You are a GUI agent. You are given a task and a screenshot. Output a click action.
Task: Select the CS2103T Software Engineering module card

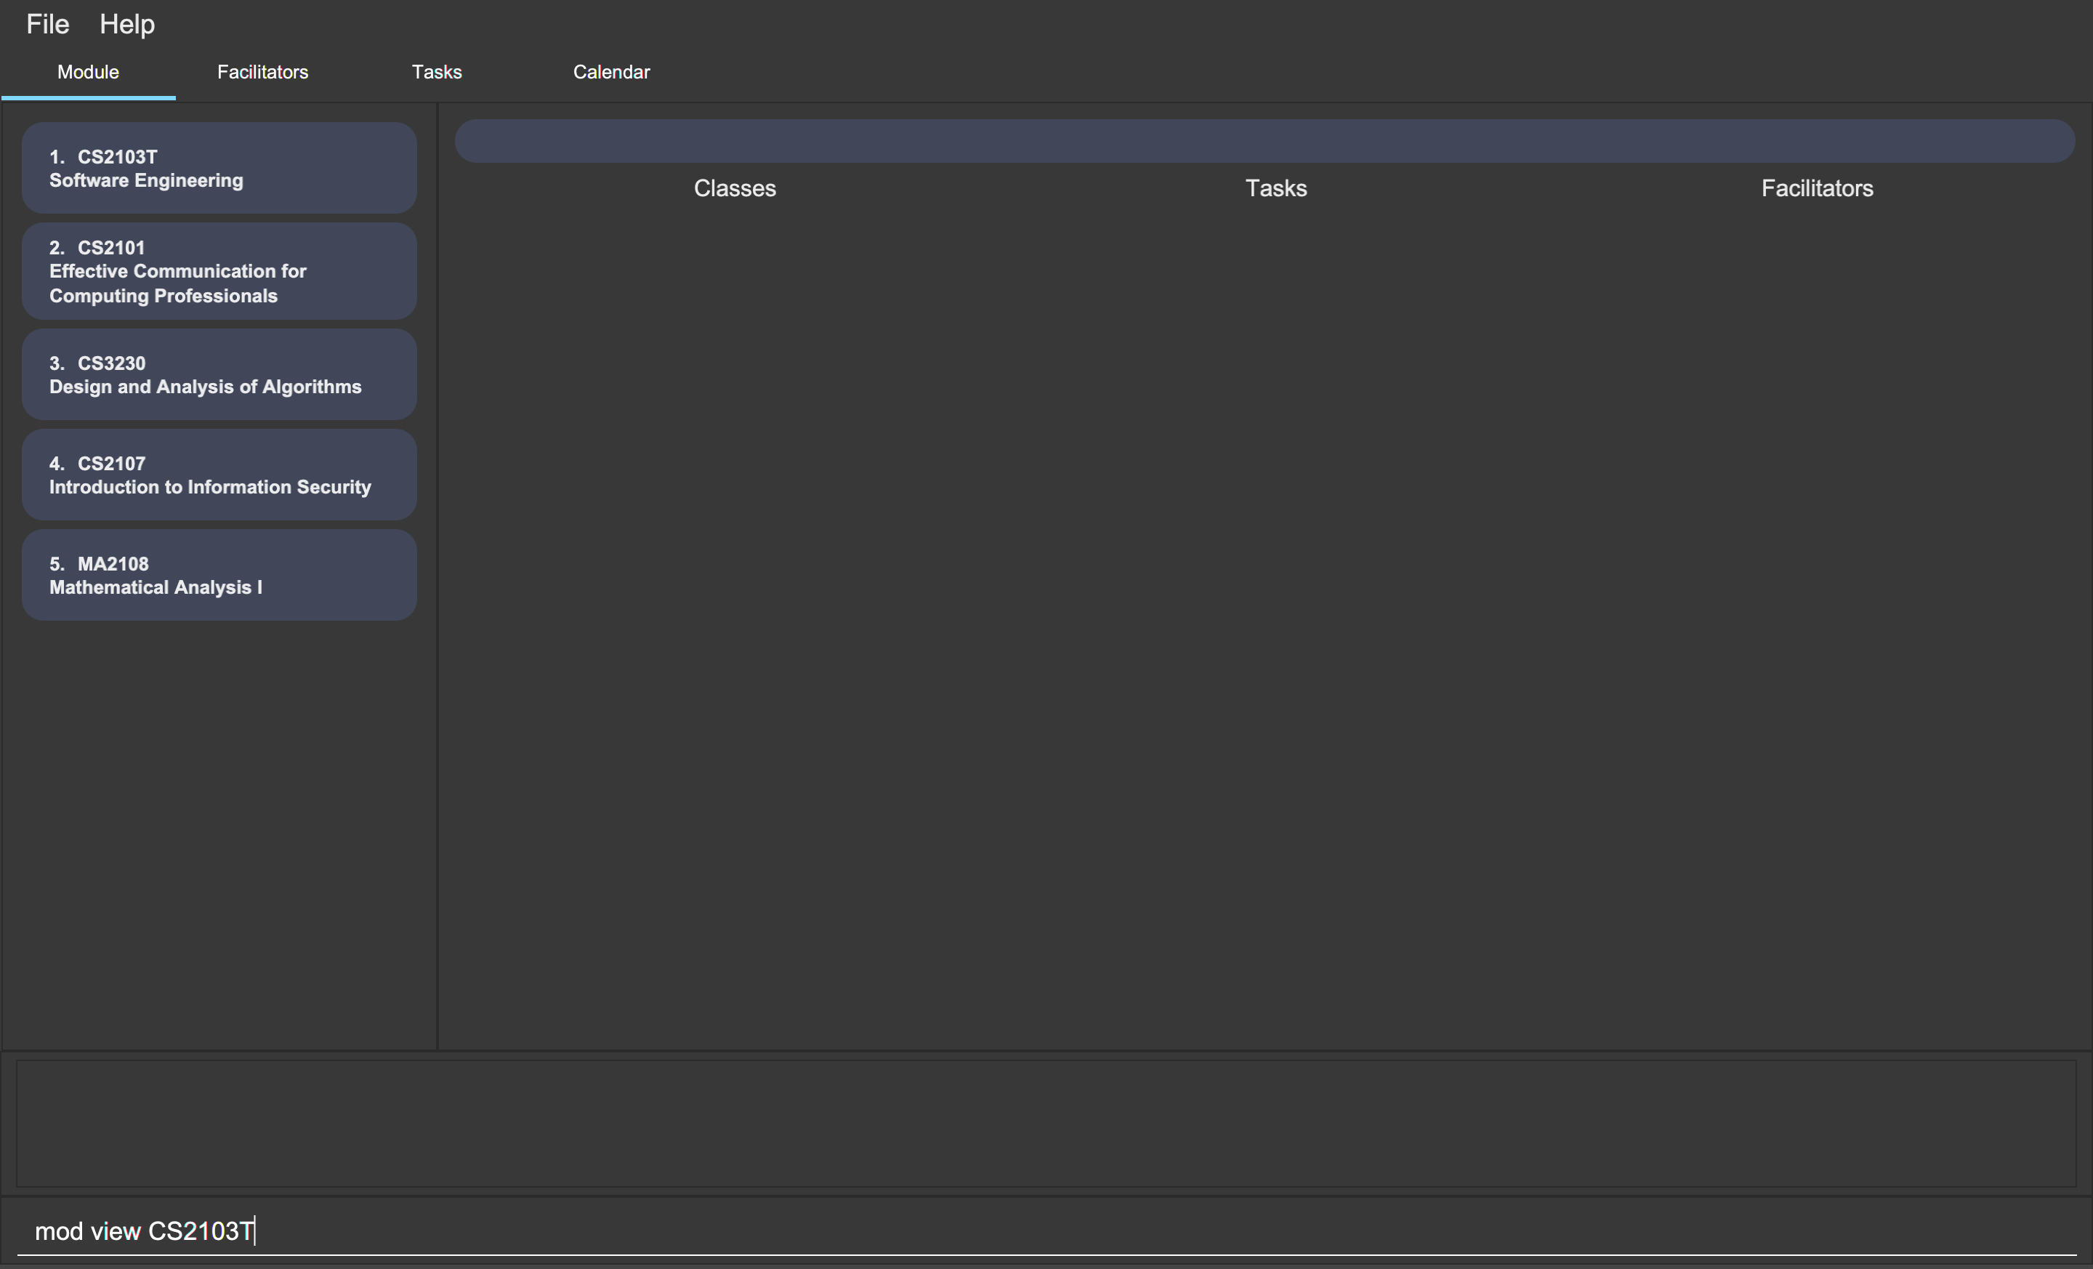coord(219,168)
